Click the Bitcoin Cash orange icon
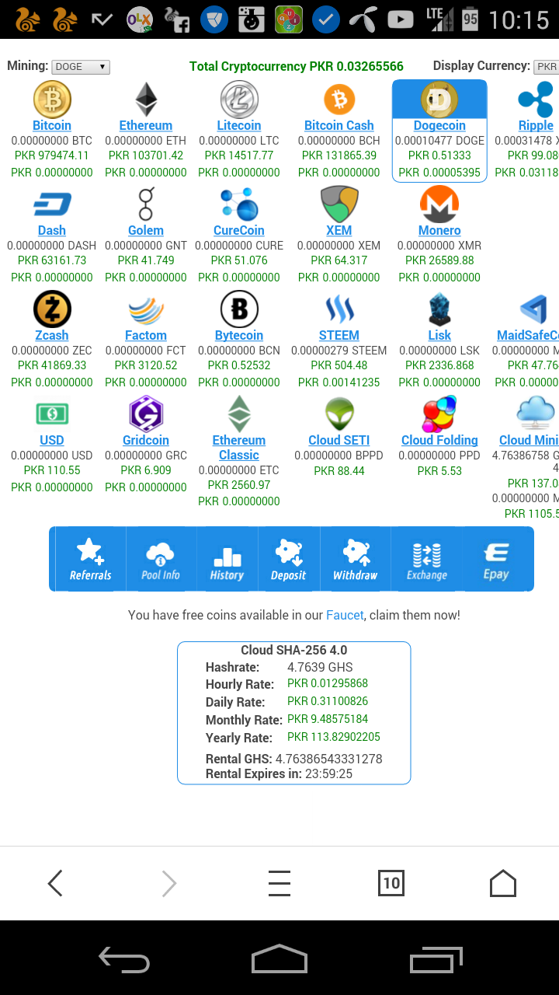559x995 pixels. pos(339,99)
